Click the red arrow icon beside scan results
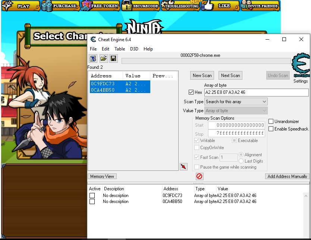The image size is (311, 240). 183,167
